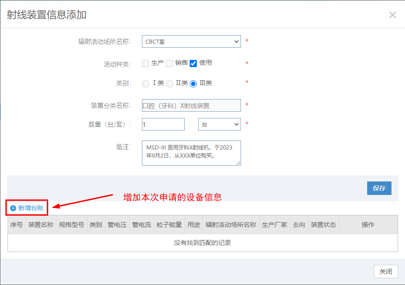Click the 装置分类名称 input field
This screenshot has height=285, width=405.
[x=191, y=105]
